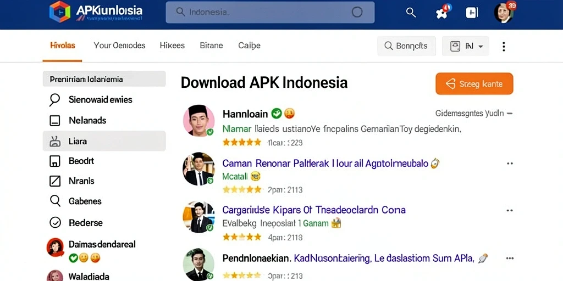
Task: Click green verified badge next to Hannloain
Action: tap(277, 114)
